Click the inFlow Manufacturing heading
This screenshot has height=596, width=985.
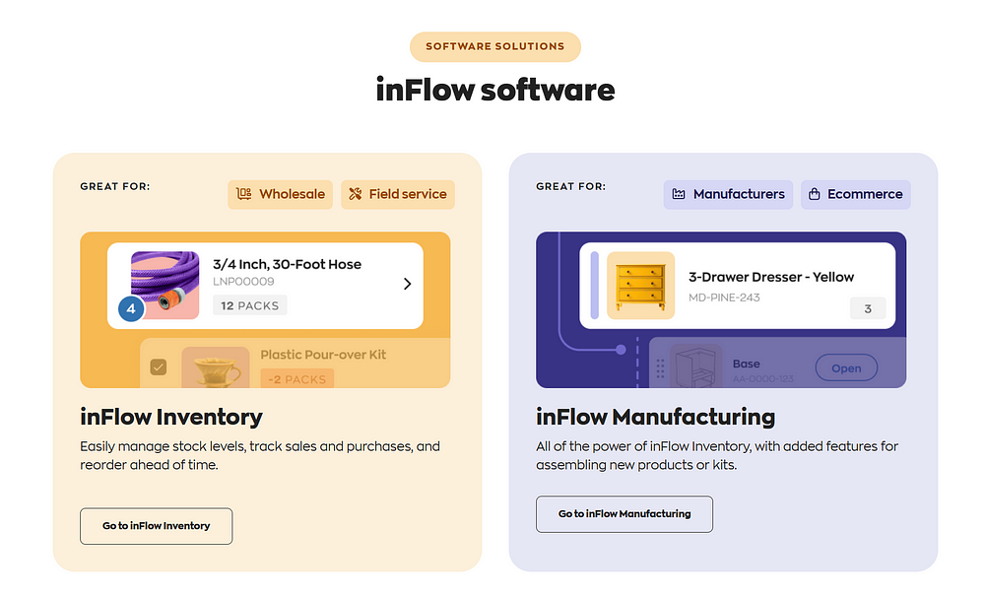pos(656,417)
